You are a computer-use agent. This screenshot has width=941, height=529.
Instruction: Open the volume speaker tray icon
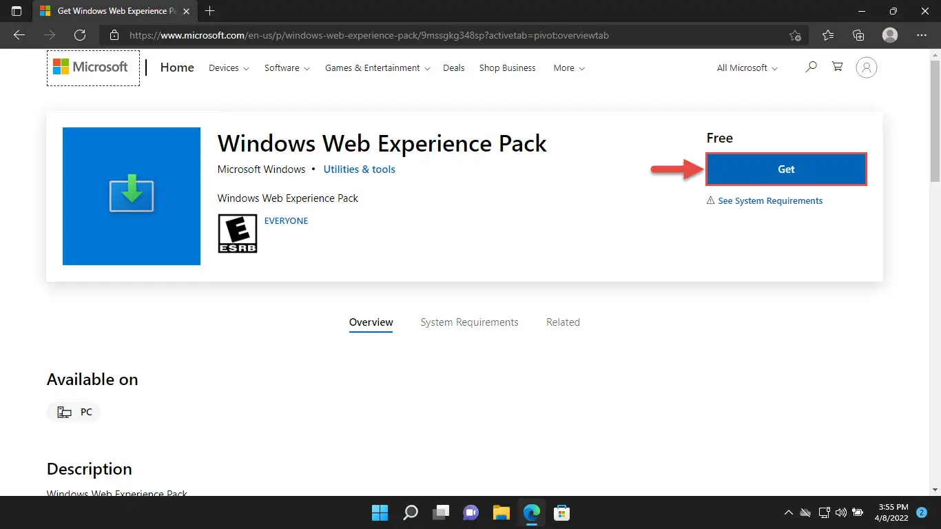point(840,512)
